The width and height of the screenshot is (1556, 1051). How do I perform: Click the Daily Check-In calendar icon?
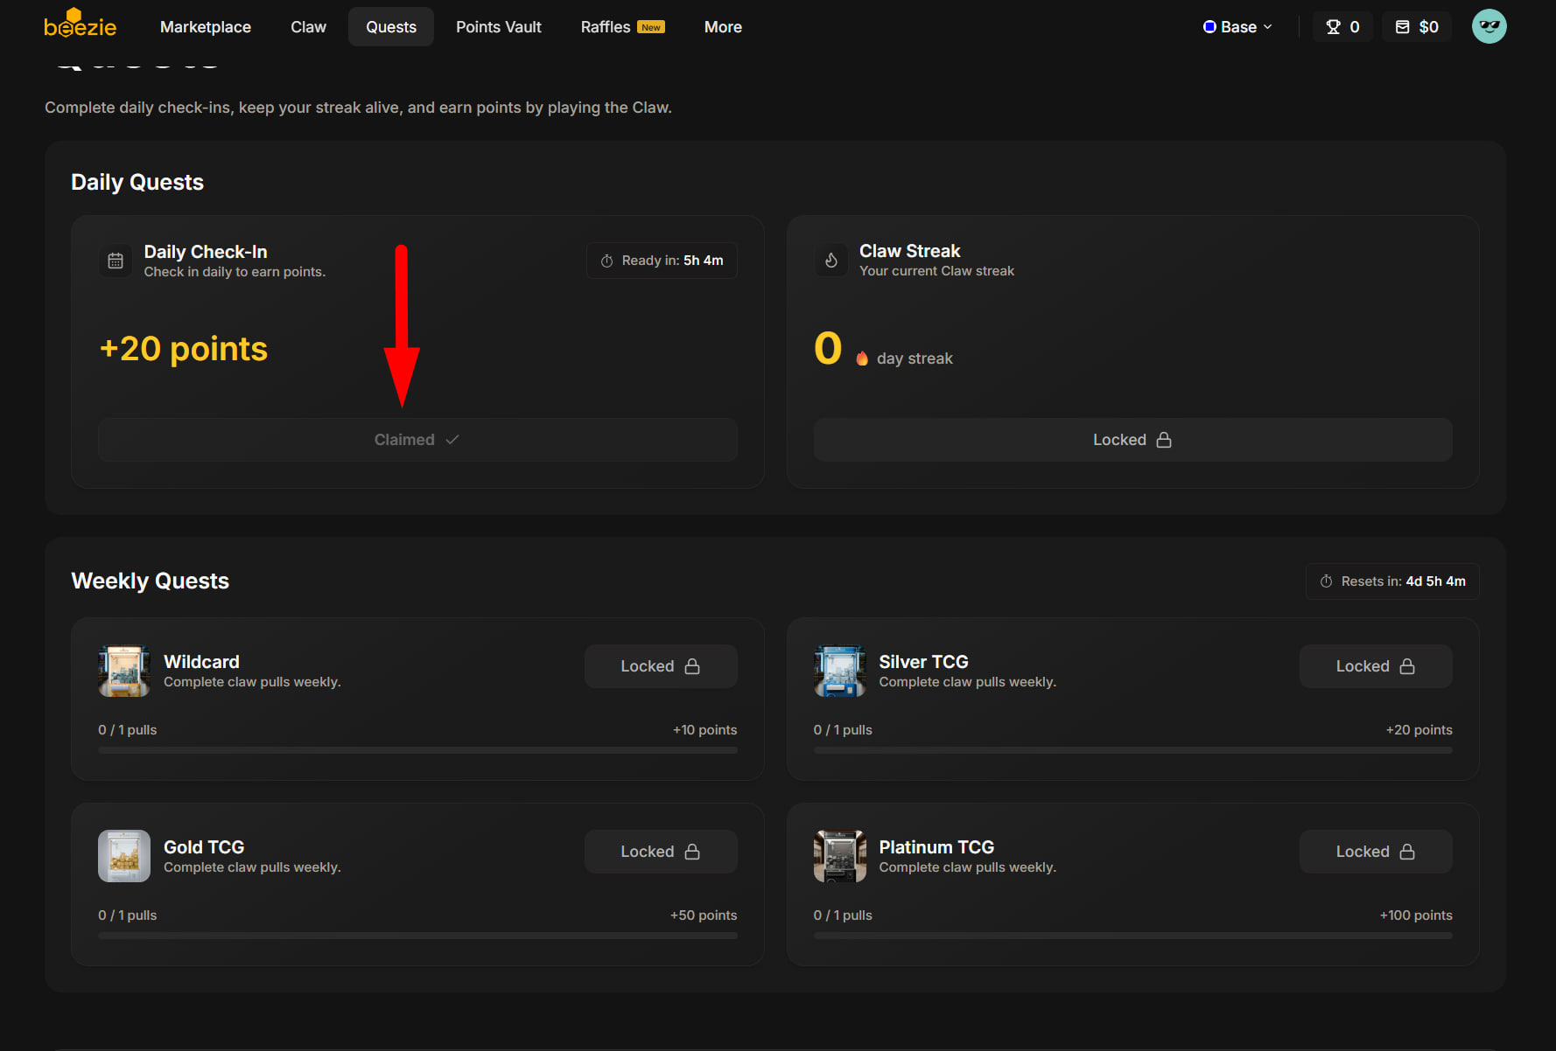[x=116, y=261]
